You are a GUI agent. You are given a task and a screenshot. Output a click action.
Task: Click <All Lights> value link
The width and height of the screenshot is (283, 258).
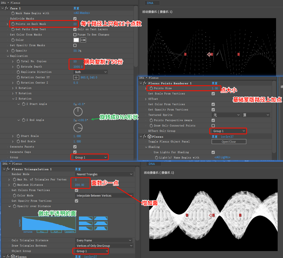click(222, 157)
